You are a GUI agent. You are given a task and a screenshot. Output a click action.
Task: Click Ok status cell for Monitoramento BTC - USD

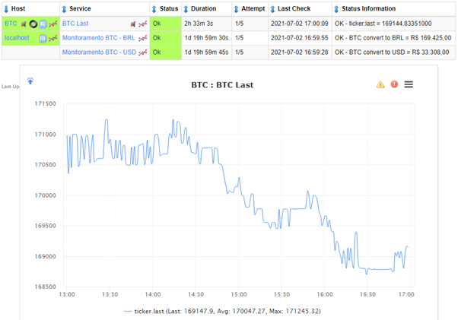[x=166, y=52]
